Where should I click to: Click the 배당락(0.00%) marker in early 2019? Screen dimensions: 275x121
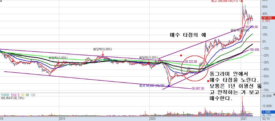coord(58,58)
